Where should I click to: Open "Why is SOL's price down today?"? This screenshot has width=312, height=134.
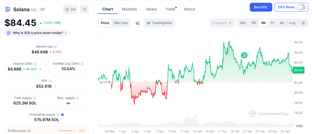[x=37, y=33]
